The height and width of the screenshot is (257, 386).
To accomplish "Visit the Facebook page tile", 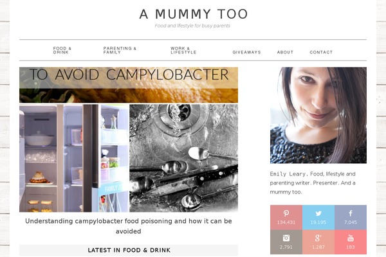I will 351,217.
